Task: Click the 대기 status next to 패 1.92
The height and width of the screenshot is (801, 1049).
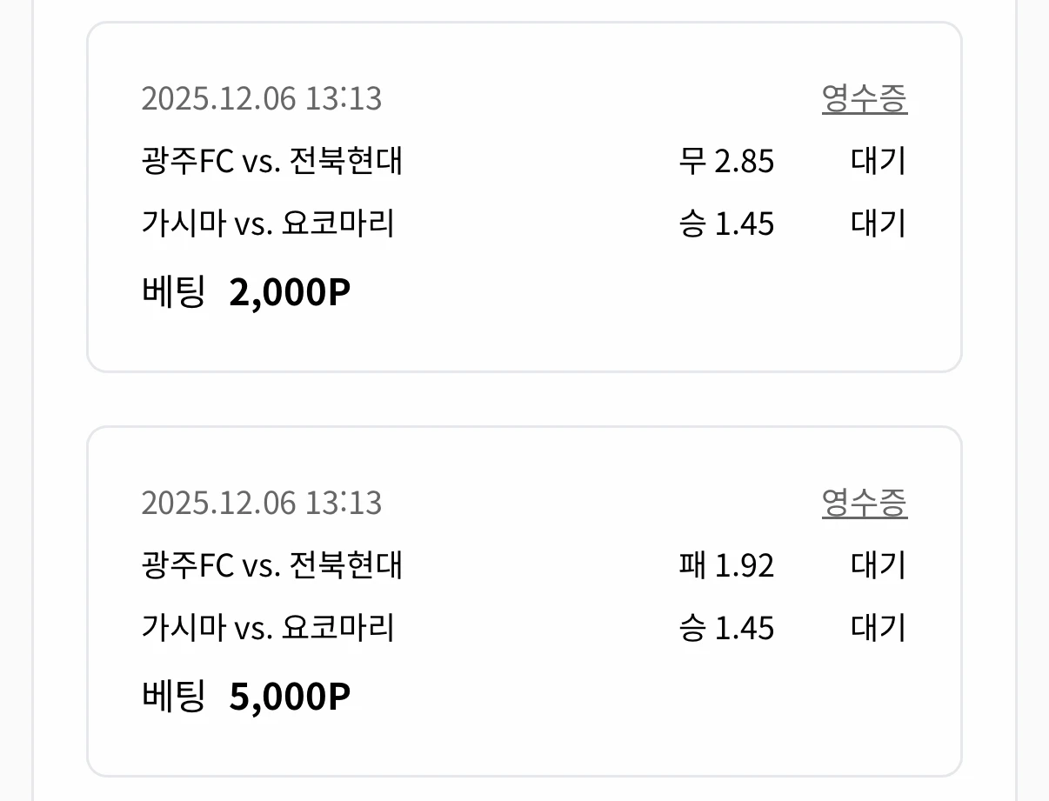Action: click(x=878, y=565)
